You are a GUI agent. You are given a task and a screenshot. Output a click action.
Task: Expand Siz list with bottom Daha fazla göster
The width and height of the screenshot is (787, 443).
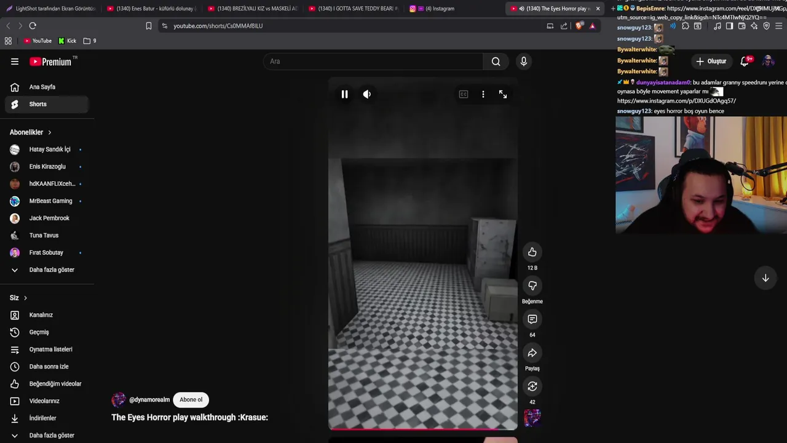[47, 436]
